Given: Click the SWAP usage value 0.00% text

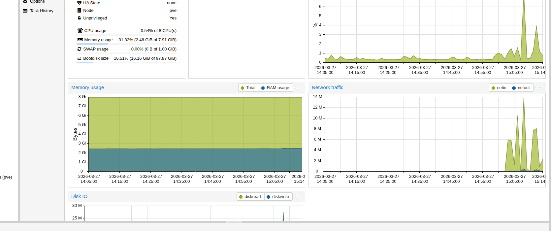Looking at the screenshot, I should [154, 49].
